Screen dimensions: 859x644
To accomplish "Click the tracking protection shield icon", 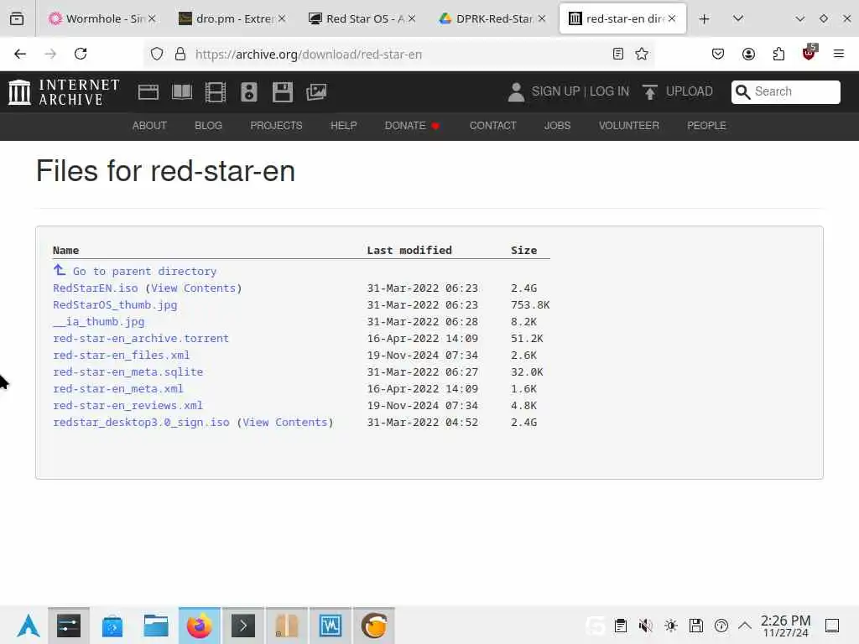I will tap(157, 54).
